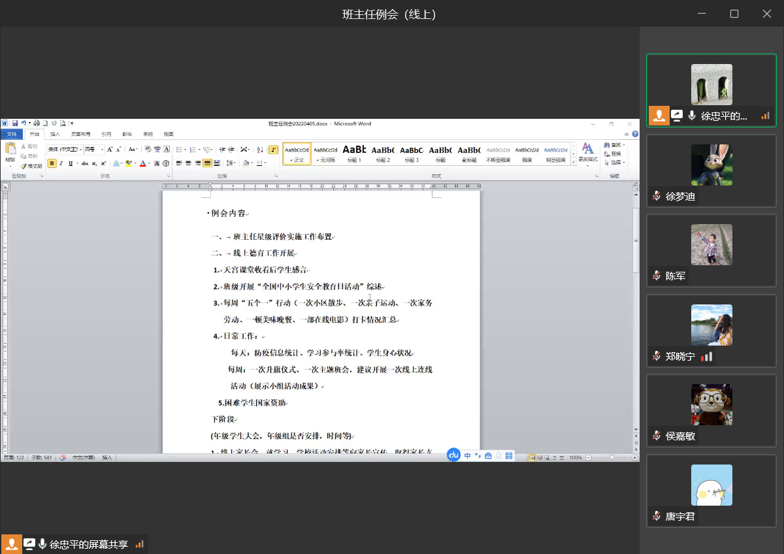
Task: Click the Cut (剪切) scissors icon
Action: click(x=24, y=146)
